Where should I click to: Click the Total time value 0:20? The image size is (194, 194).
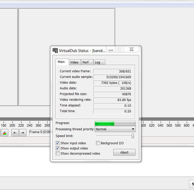pyautogui.click(x=112, y=111)
